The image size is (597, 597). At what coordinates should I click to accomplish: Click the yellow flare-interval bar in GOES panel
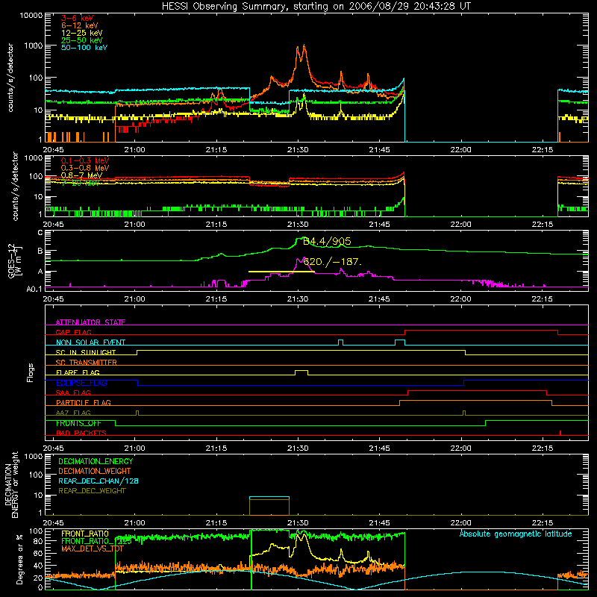281,272
